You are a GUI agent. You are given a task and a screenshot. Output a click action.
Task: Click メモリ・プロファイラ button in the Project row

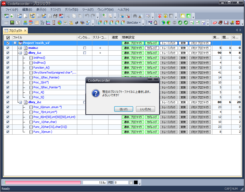tap(200, 43)
